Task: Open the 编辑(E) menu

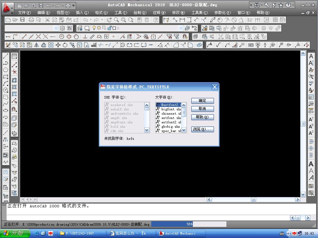Action: point(43,12)
